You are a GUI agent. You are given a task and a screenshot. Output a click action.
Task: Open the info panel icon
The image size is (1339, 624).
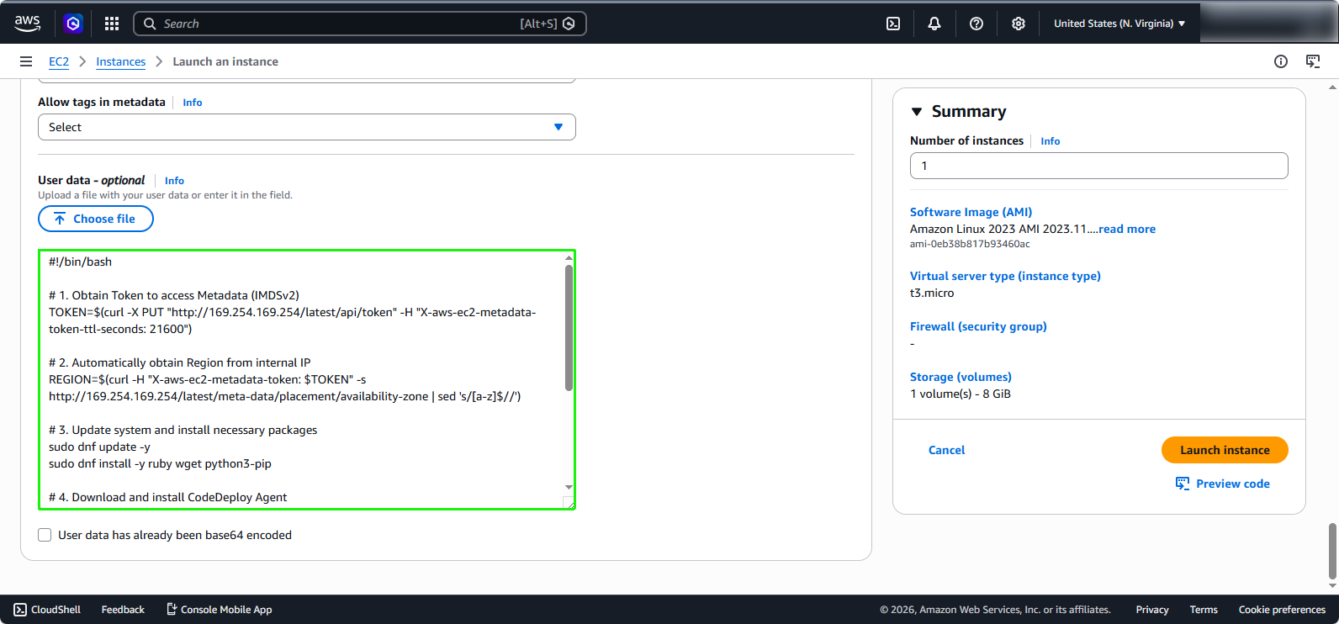(x=1281, y=61)
